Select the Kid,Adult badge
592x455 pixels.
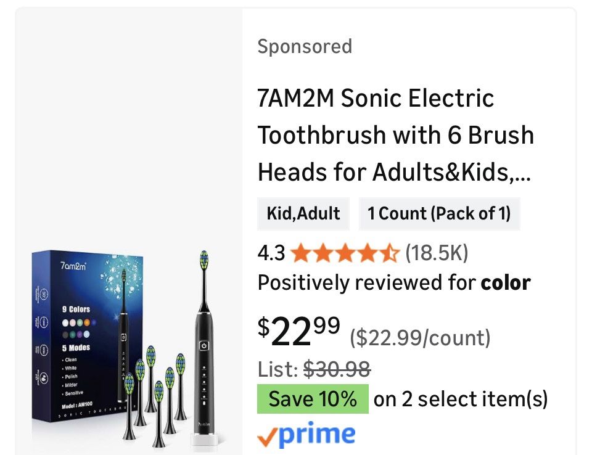point(303,214)
